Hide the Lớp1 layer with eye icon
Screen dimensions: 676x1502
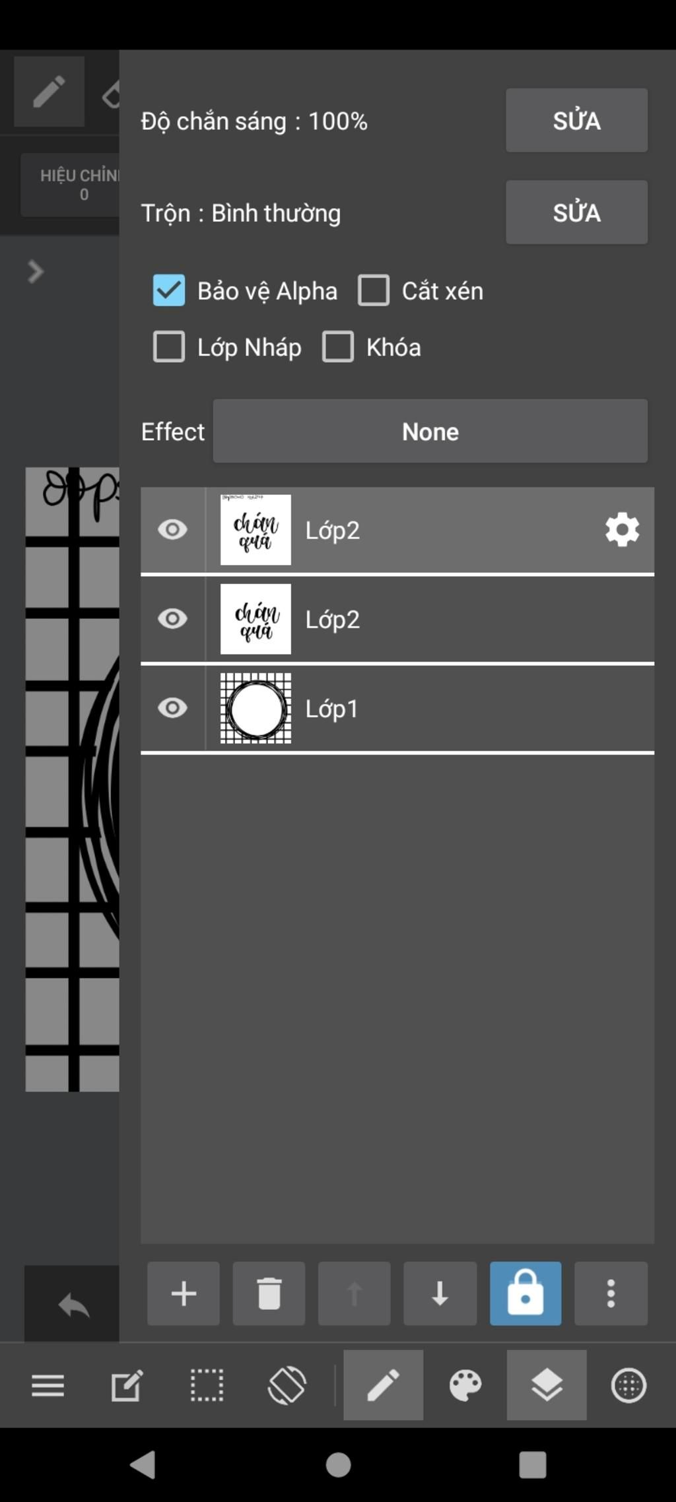click(x=172, y=708)
